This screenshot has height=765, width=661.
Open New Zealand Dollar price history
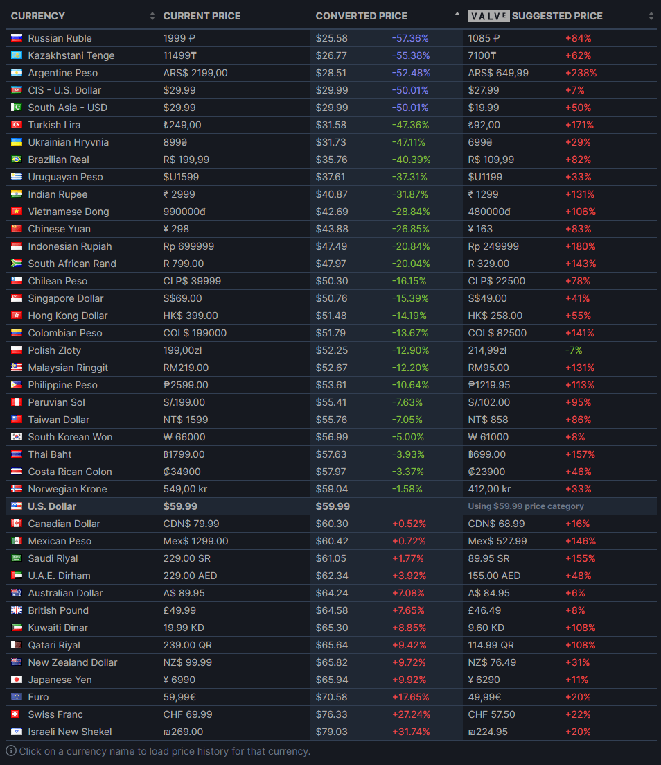tap(73, 662)
